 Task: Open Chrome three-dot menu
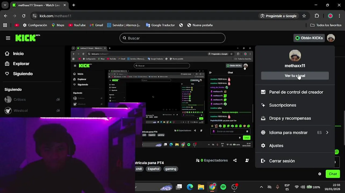coord(339,16)
